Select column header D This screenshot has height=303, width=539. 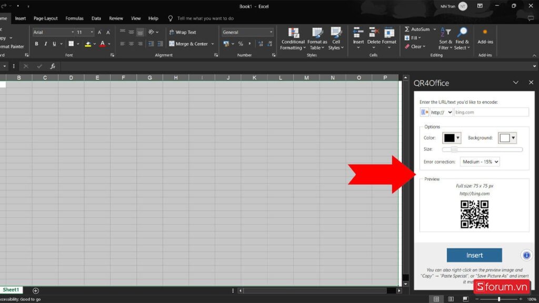coord(71,78)
